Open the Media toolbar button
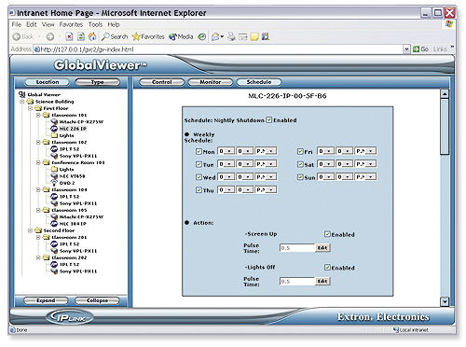Viewport: 466px width, 347px height. (x=181, y=36)
